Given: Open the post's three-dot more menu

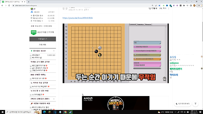Looking at the screenshot, I should (x=168, y=8).
